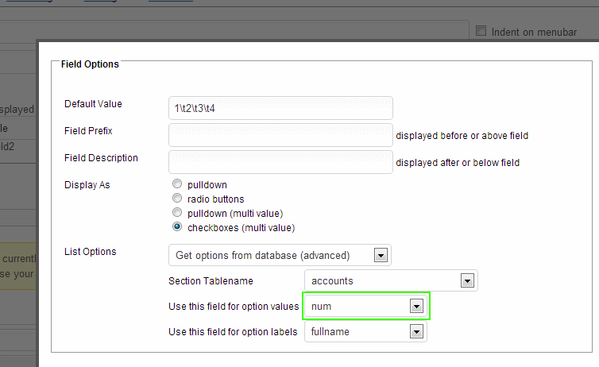The width and height of the screenshot is (599, 367).
Task: Click the Field Description text field
Action: coord(280,162)
